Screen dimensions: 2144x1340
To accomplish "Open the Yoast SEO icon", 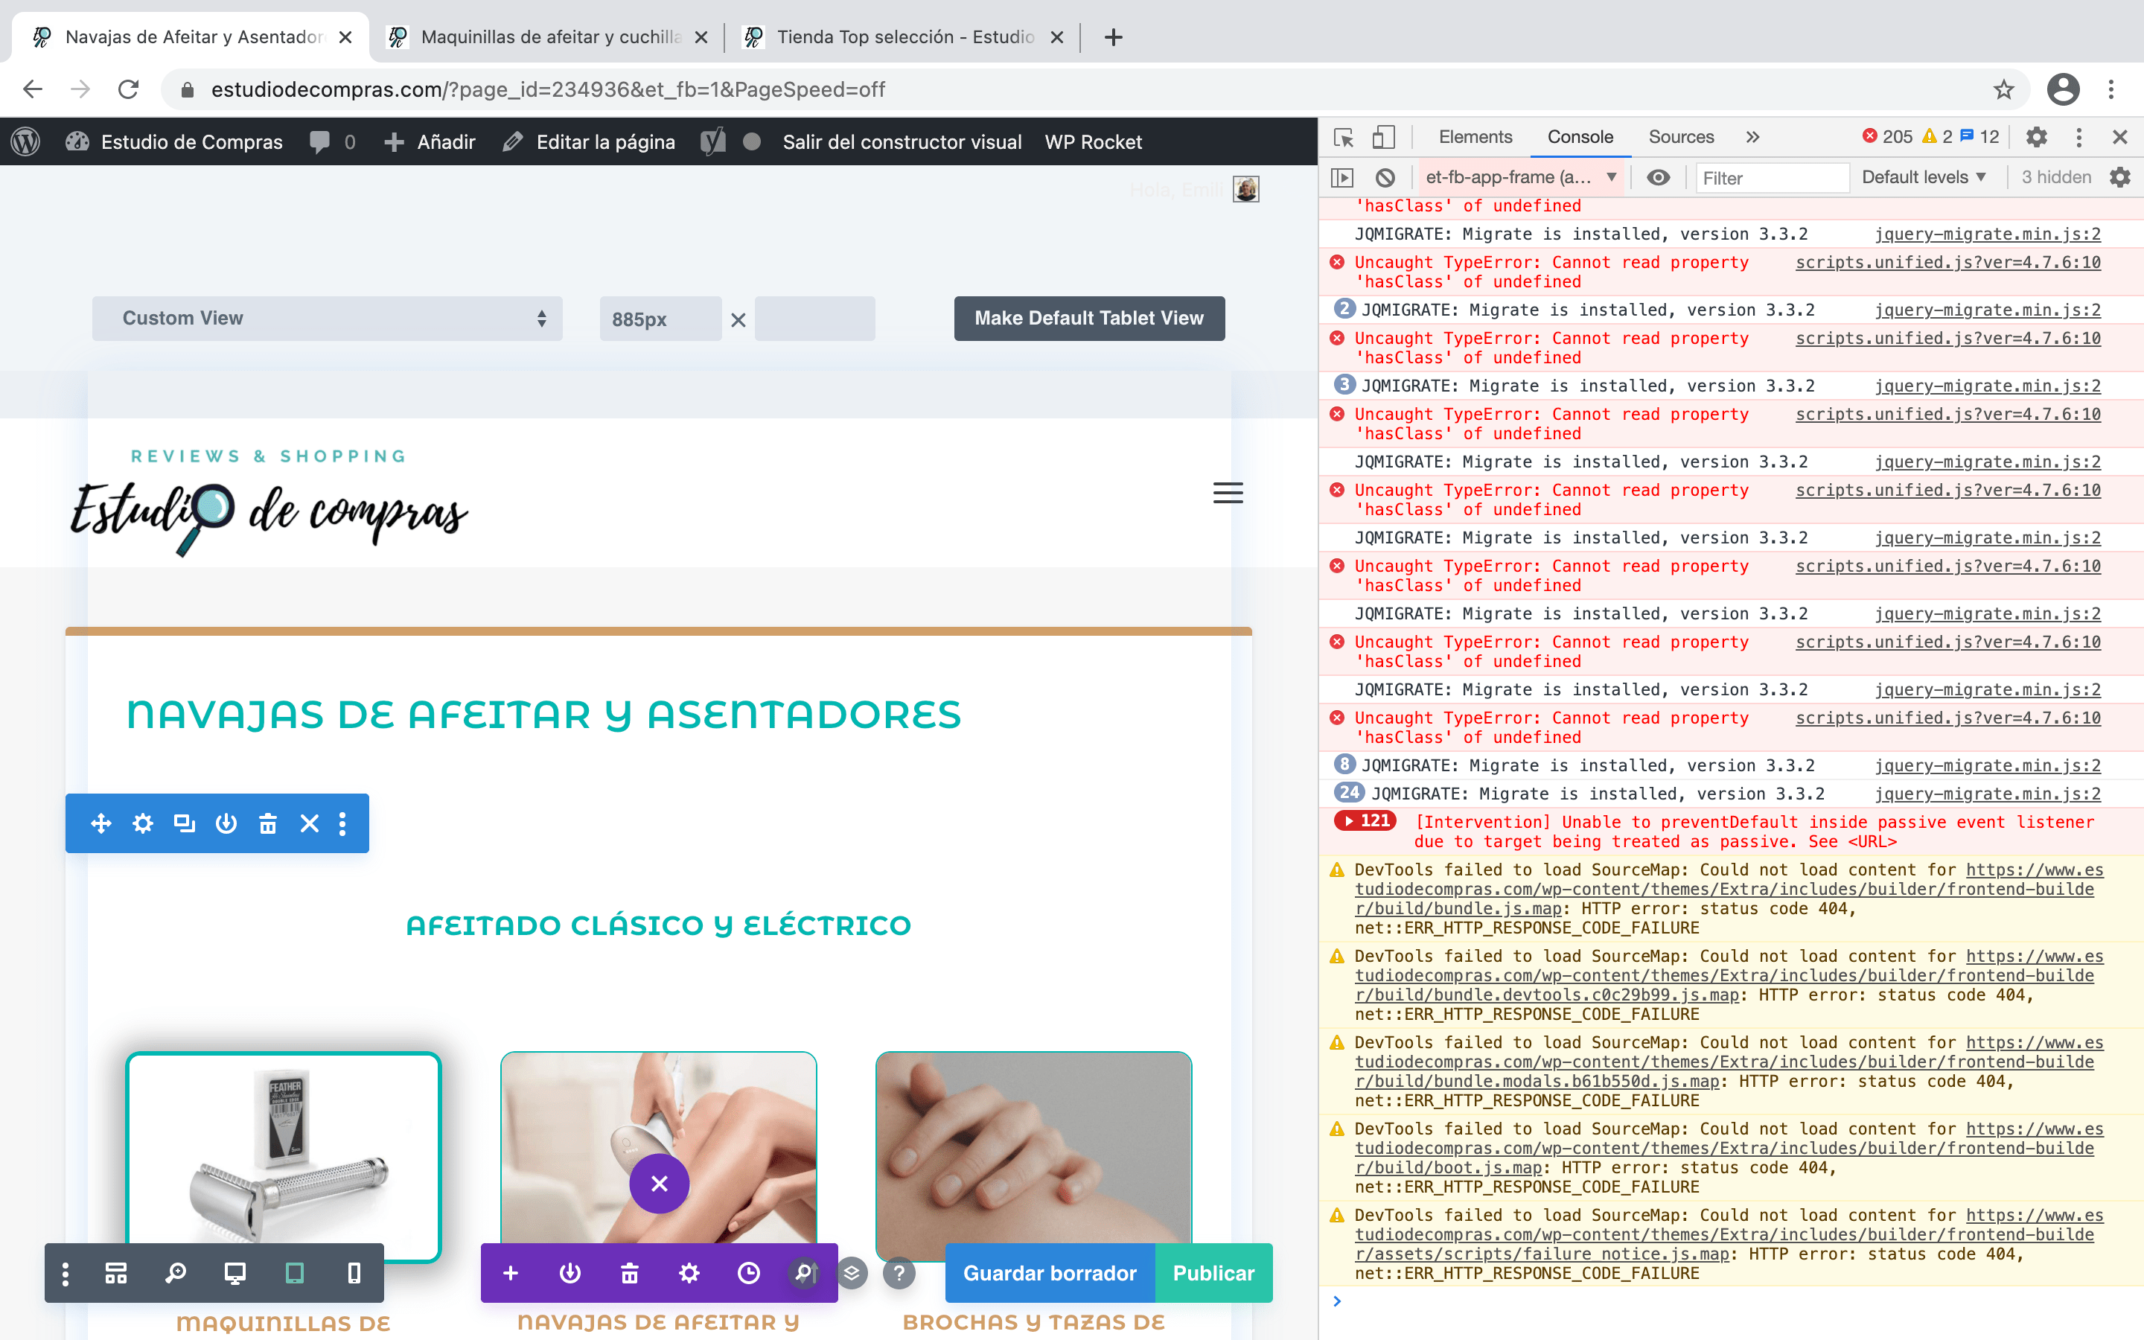I will click(713, 141).
